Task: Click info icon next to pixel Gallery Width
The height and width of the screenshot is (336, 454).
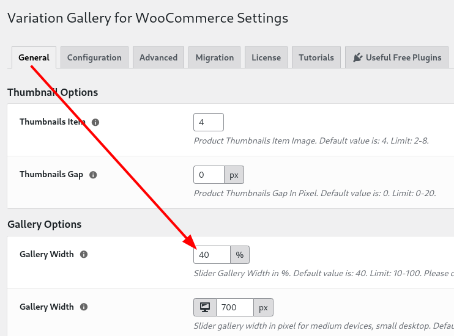Action: (84, 307)
